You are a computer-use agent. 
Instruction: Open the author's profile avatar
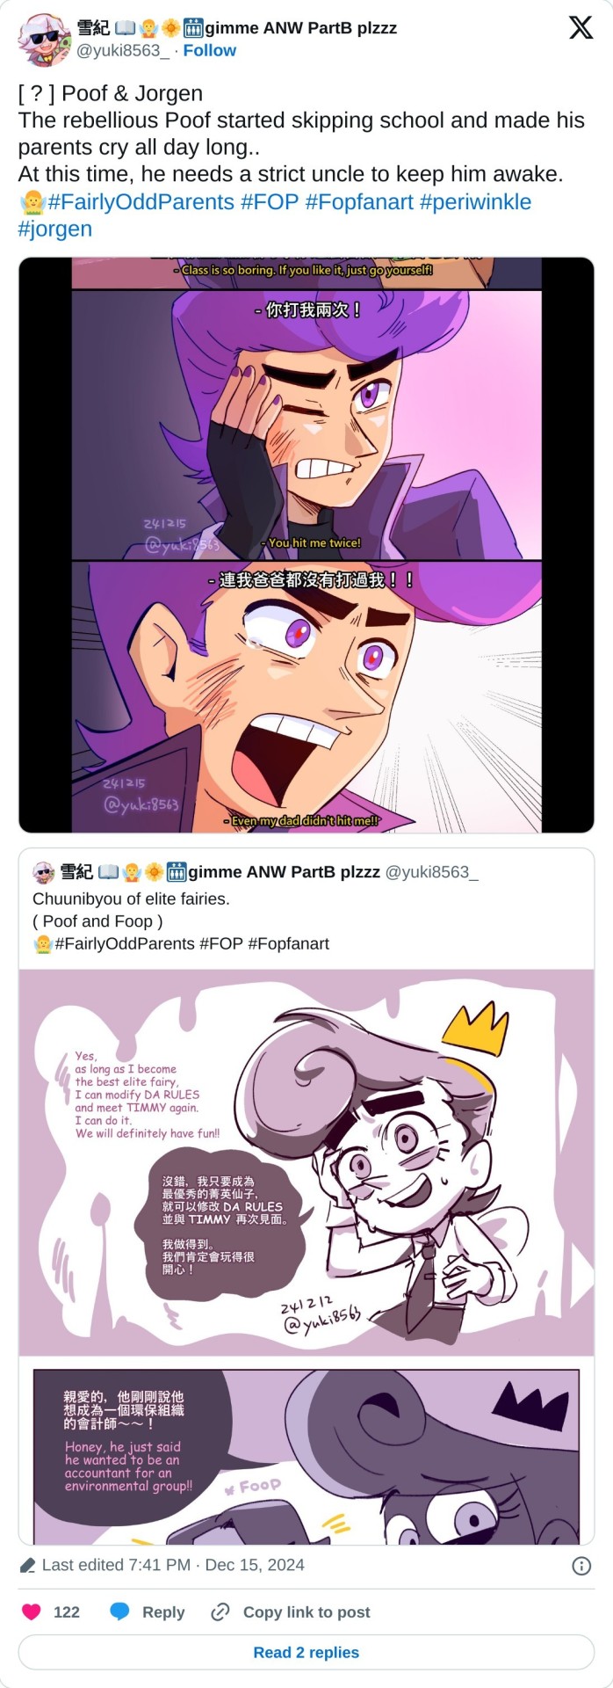tap(44, 40)
